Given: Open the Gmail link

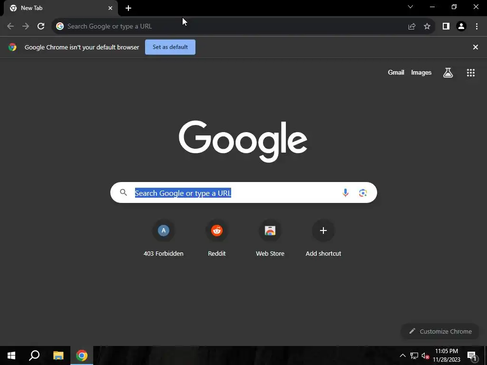Looking at the screenshot, I should (x=396, y=73).
